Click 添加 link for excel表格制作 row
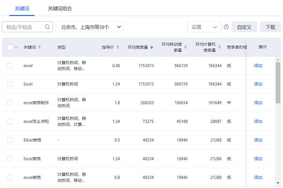Viewport: 283px width, 188px height. 258,103
